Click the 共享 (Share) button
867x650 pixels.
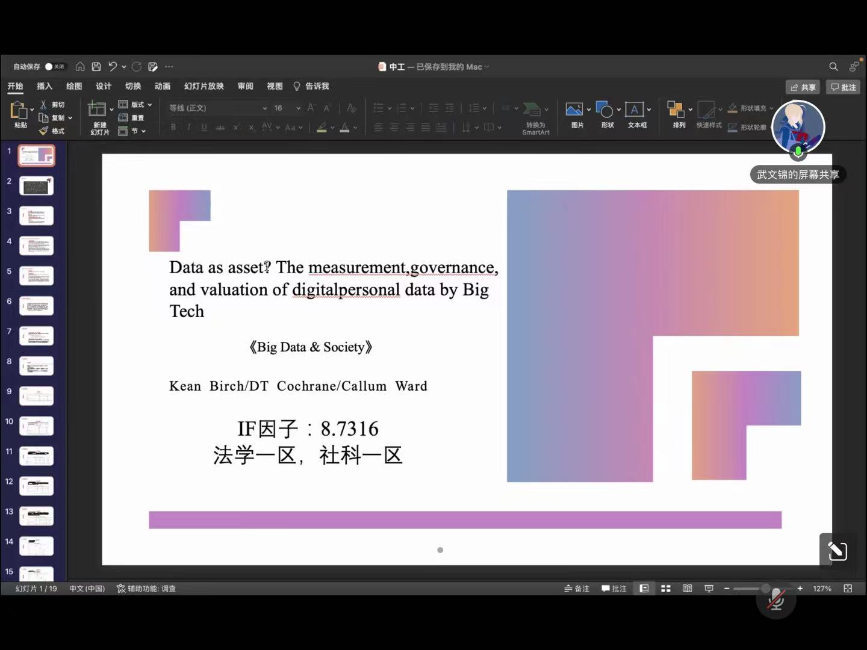point(803,87)
